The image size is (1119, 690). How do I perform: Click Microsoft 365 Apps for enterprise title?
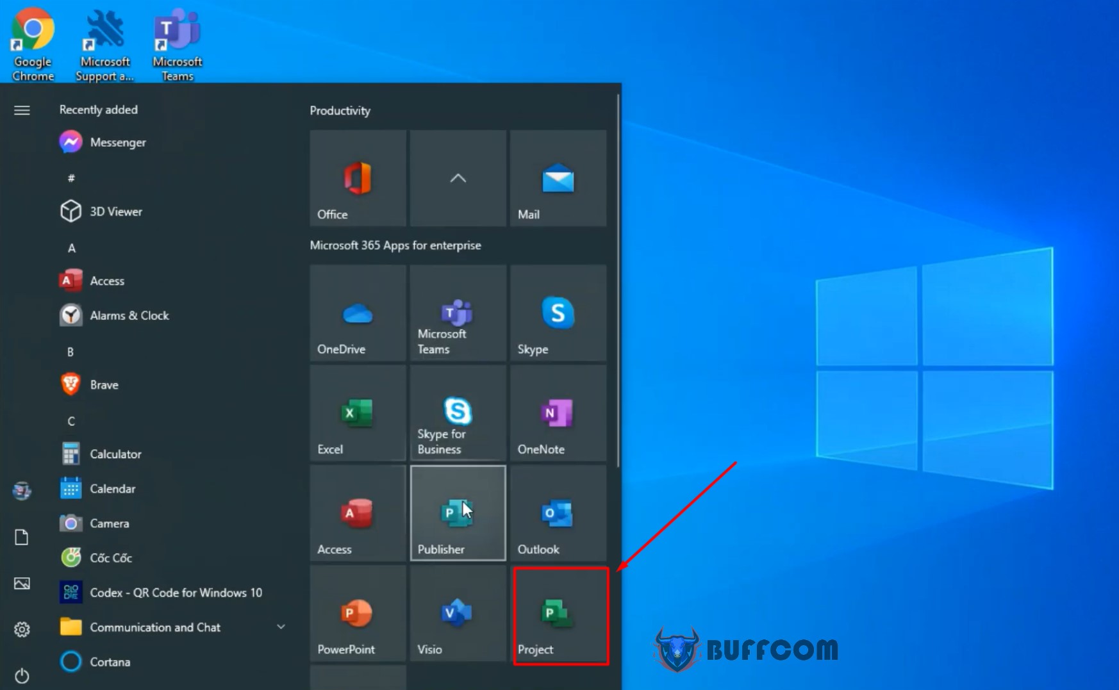pos(395,245)
